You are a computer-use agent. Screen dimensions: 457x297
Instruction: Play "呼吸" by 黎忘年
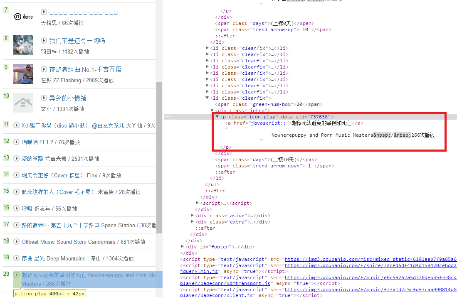[16, 208]
